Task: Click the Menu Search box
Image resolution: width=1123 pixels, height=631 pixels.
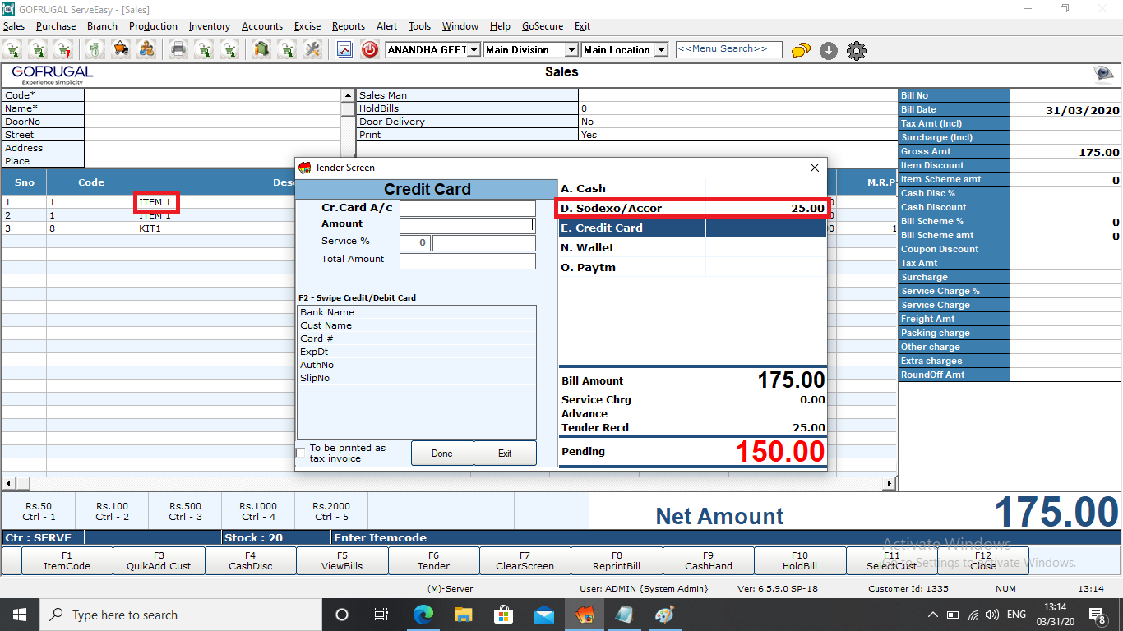Action: tap(728, 49)
